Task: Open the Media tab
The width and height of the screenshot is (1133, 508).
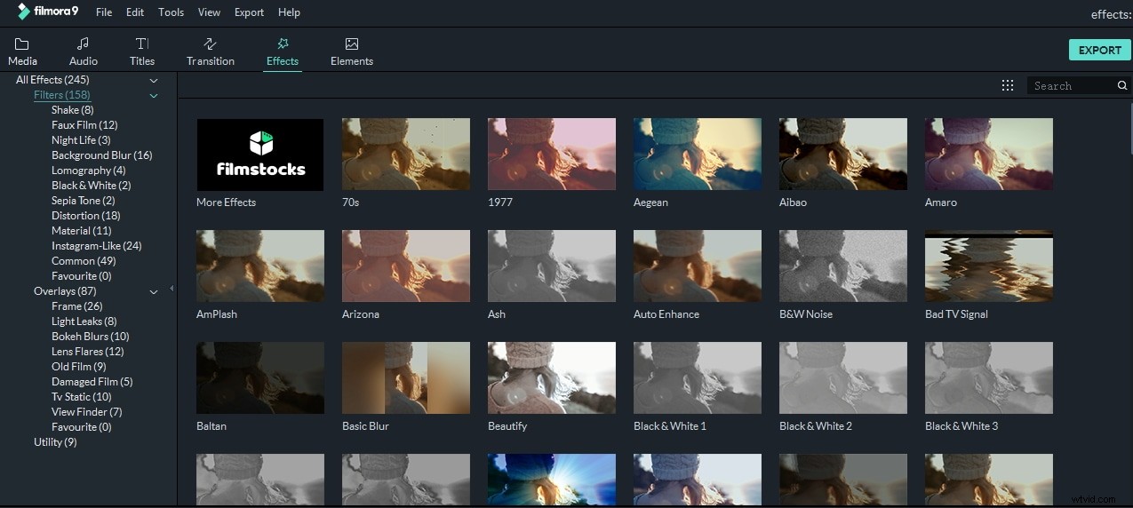Action: 22,52
